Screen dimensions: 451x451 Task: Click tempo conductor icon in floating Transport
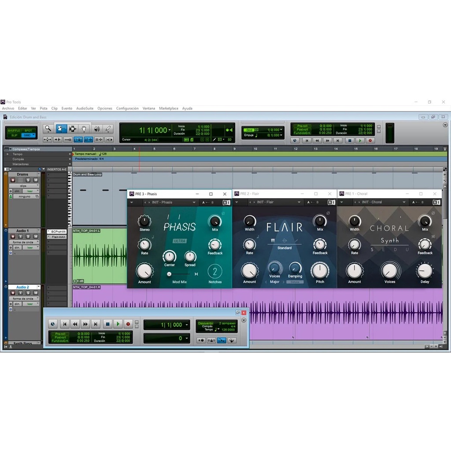pos(232,340)
